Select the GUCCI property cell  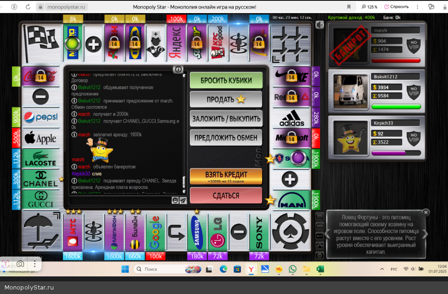click(41, 200)
